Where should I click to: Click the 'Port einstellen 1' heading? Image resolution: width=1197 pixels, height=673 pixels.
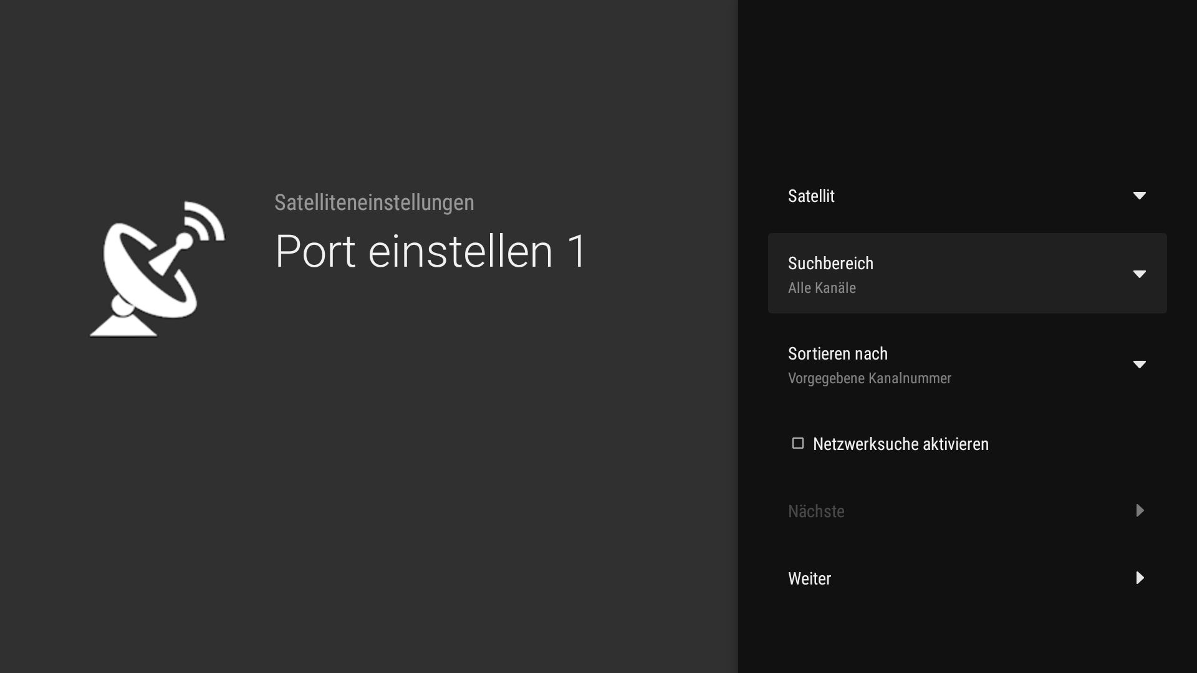(430, 252)
